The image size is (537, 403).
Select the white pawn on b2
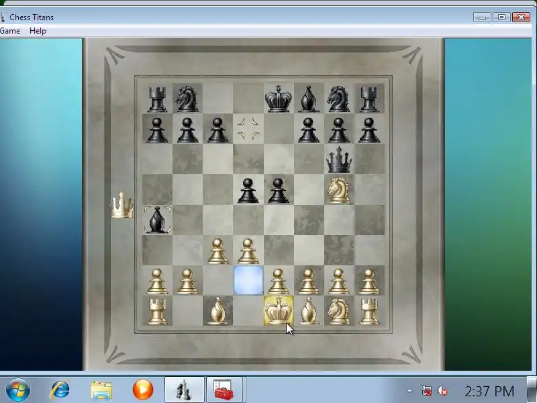(x=187, y=281)
